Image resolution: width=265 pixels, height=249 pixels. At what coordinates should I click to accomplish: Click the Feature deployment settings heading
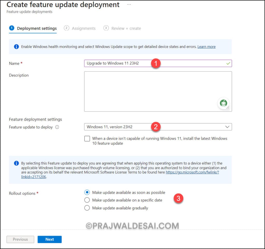click(x=35, y=119)
